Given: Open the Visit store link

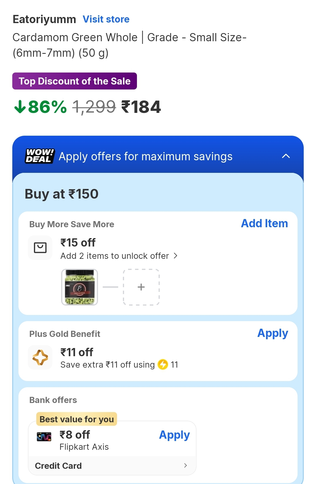Looking at the screenshot, I should (x=106, y=19).
